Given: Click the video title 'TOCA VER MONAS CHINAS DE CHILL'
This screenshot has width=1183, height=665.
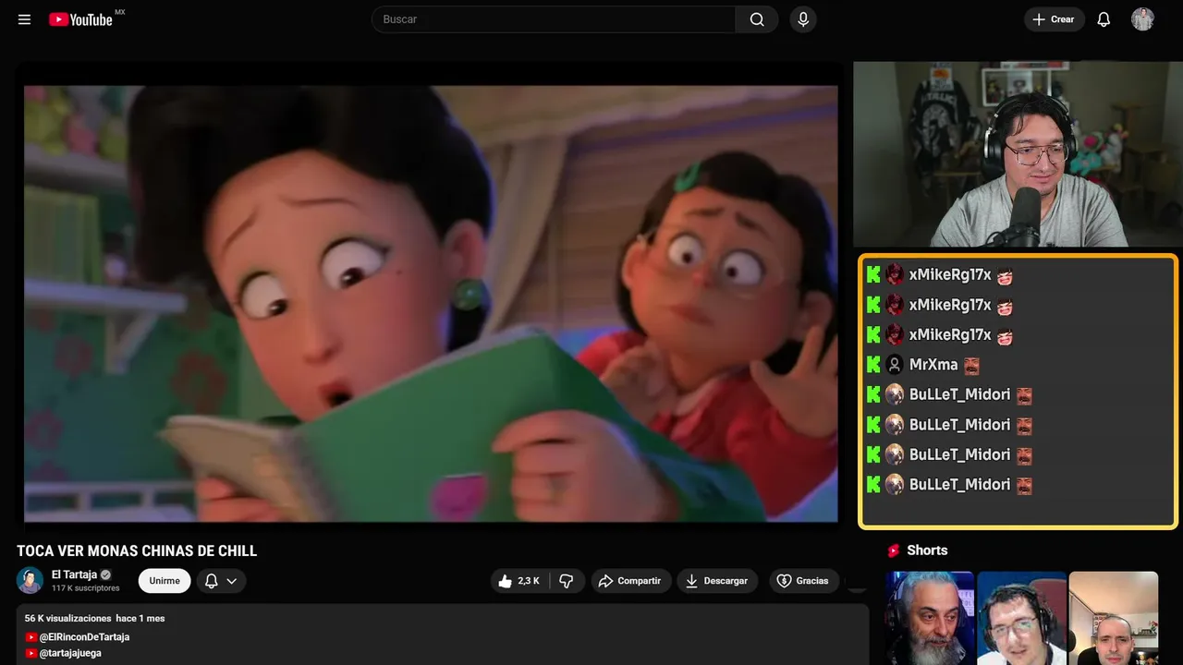Looking at the screenshot, I should pyautogui.click(x=137, y=551).
